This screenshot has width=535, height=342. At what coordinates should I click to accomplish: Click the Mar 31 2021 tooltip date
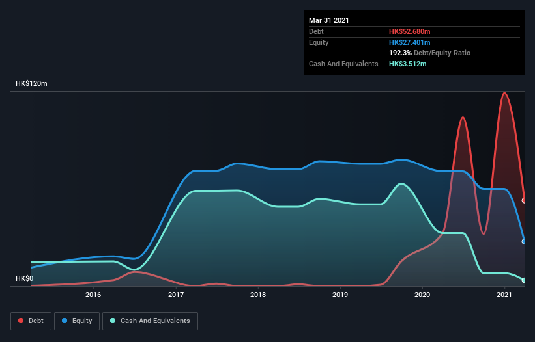[329, 20]
